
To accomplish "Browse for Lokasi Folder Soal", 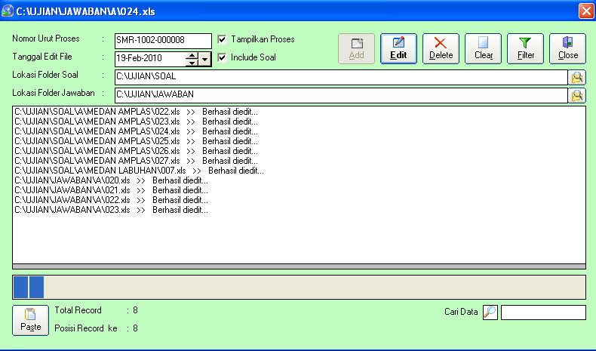I will tap(577, 77).
